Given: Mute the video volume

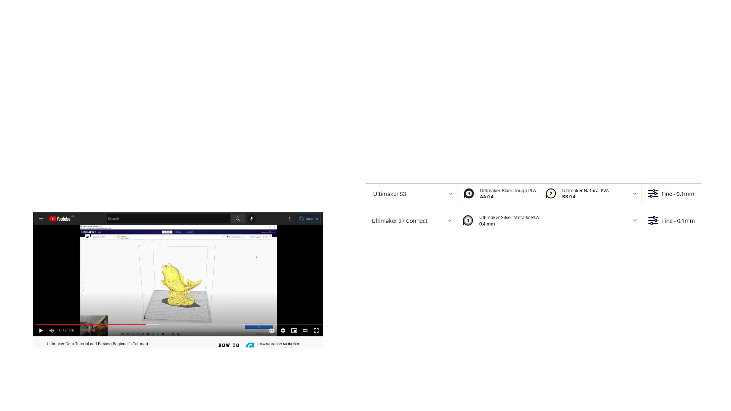Looking at the screenshot, I should 51,331.
